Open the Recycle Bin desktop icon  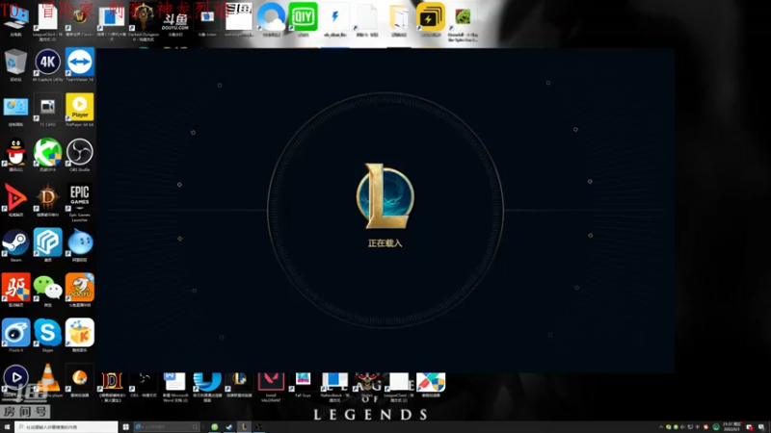[15, 63]
